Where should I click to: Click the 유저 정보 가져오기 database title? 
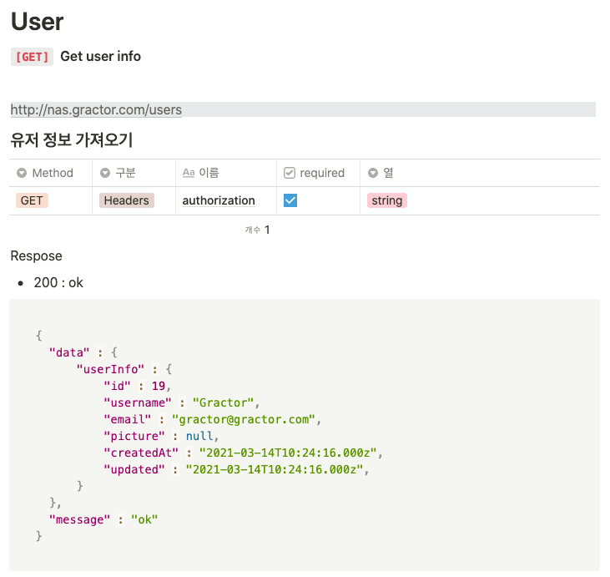72,139
